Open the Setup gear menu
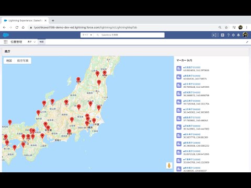 (233, 35)
